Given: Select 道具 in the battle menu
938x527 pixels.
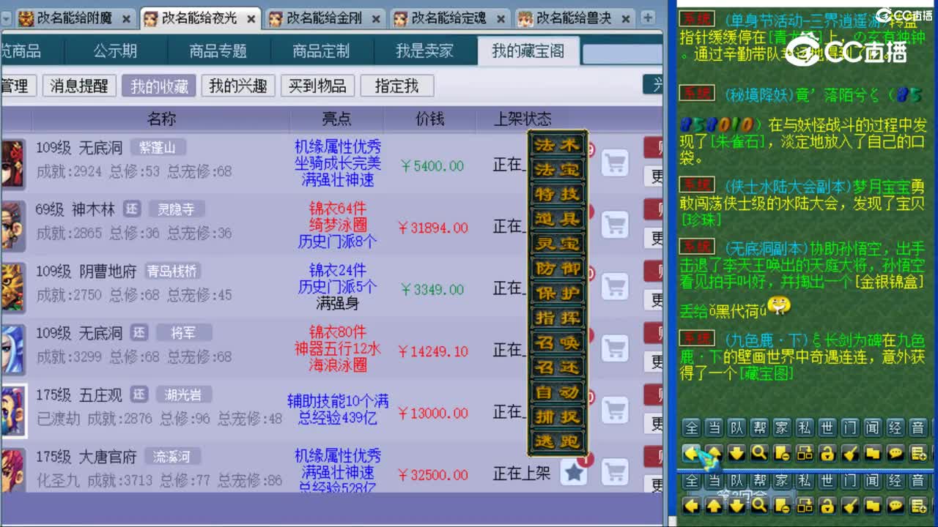Looking at the screenshot, I should tap(558, 219).
